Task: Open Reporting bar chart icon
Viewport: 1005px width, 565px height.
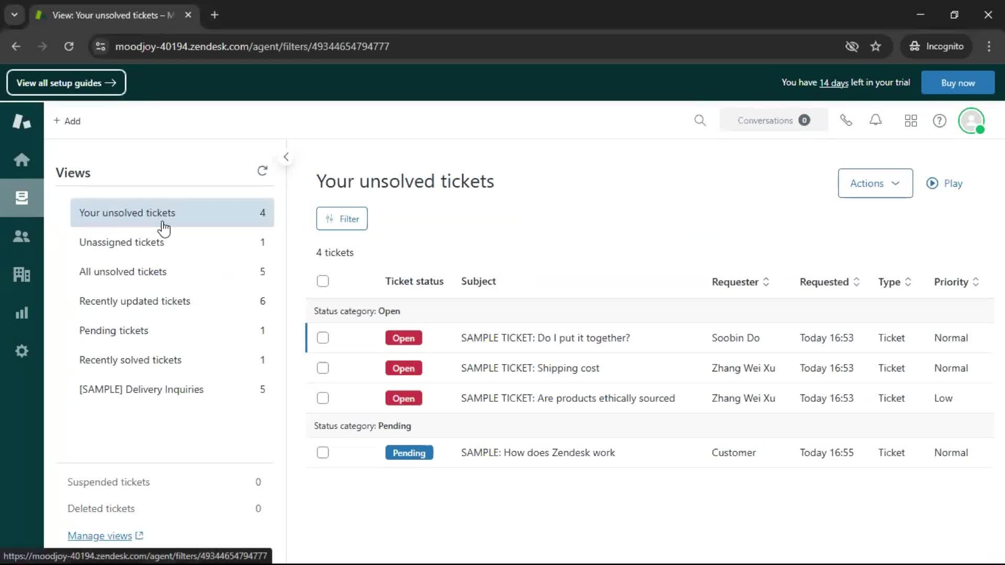Action: [x=21, y=313]
